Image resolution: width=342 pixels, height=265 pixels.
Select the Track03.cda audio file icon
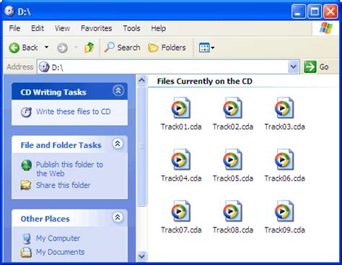pos(284,108)
